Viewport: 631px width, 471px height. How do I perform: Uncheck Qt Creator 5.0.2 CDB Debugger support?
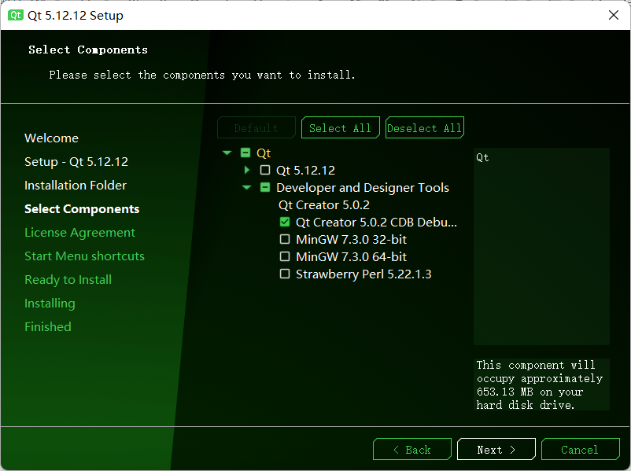(285, 222)
